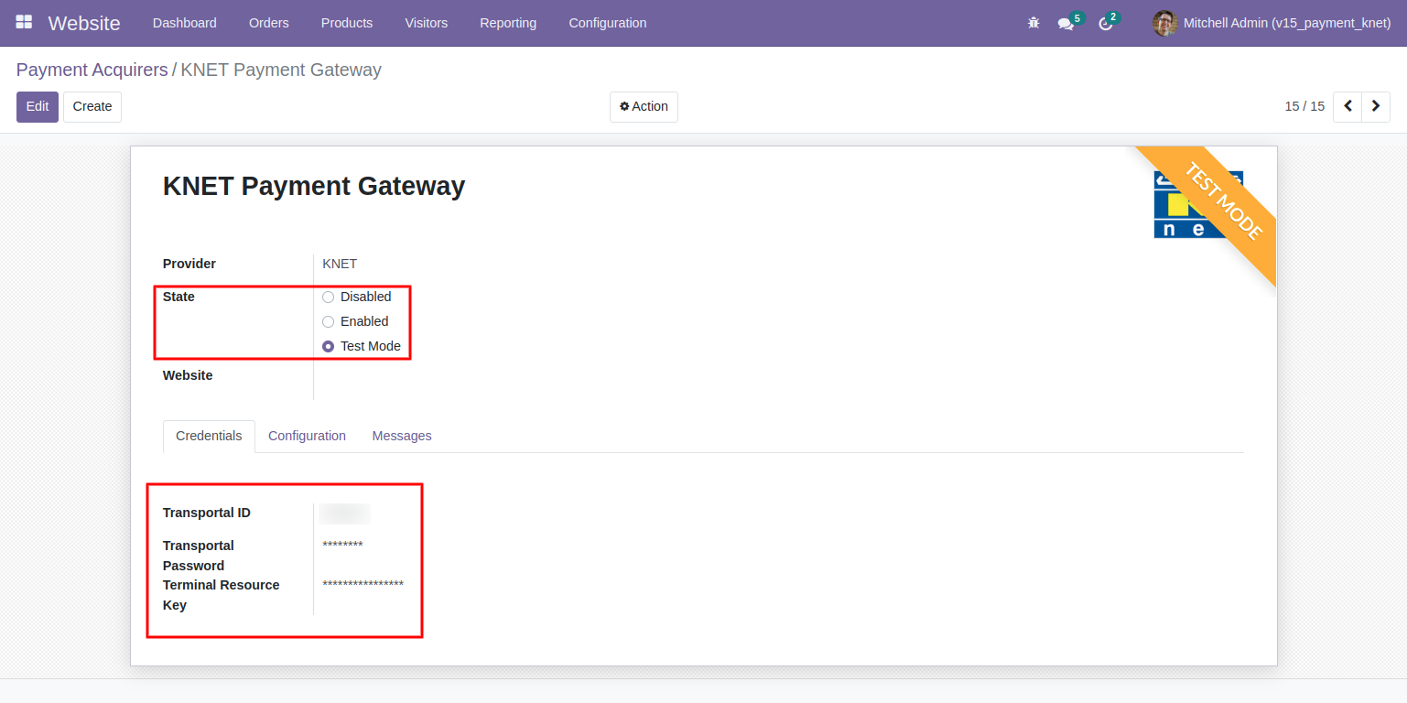The height and width of the screenshot is (703, 1407).
Task: Click the 15 / 15 pager counter
Action: tap(1304, 106)
